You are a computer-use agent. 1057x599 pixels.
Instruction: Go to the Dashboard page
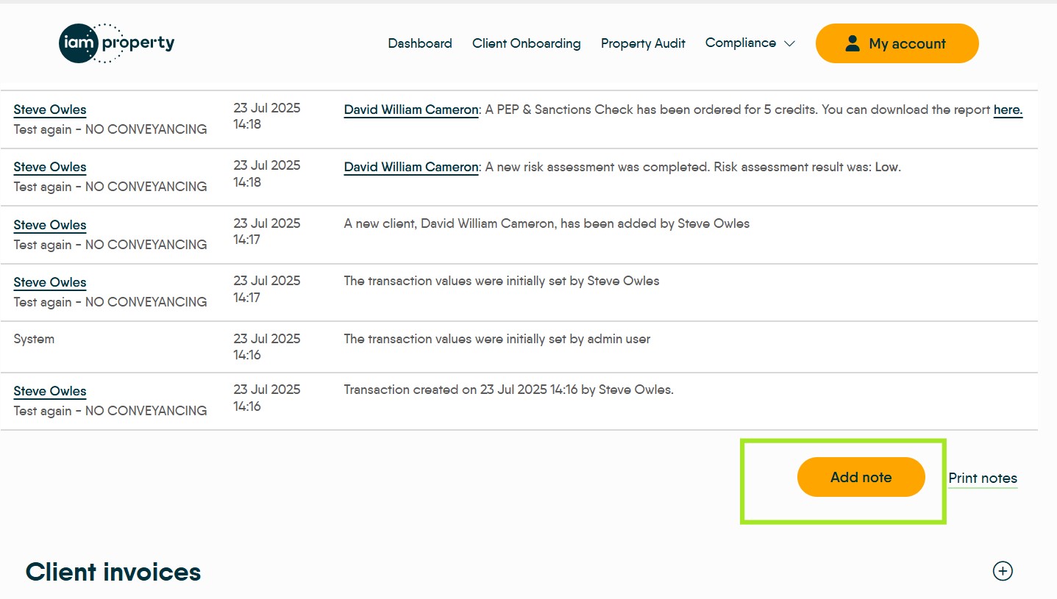pos(419,43)
